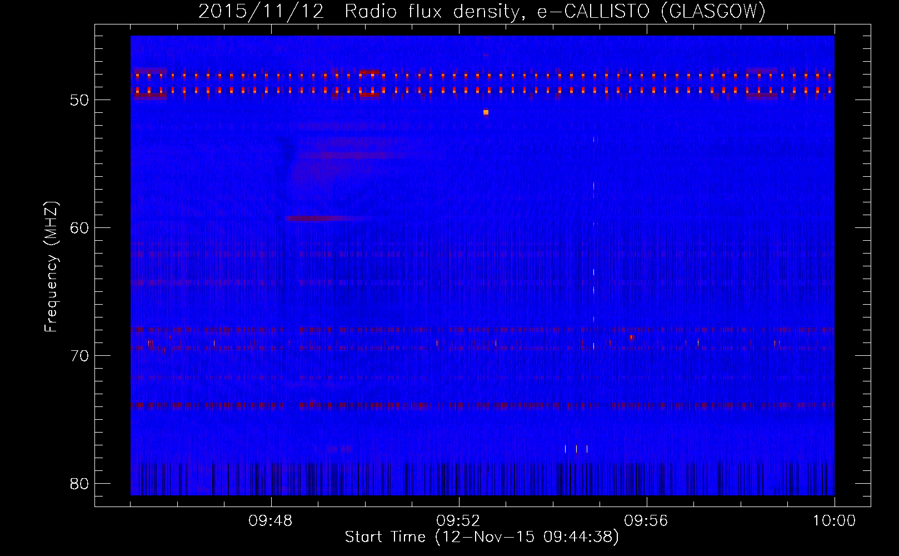The height and width of the screenshot is (556, 899).
Task: Click the plot title mentioning e-CALLISTO (GLASGOW)
Action: pos(482,11)
